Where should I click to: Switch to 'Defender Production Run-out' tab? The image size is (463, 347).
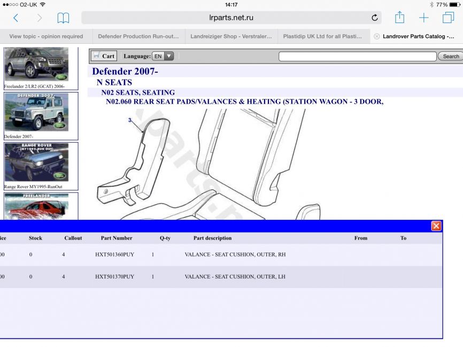click(x=138, y=36)
